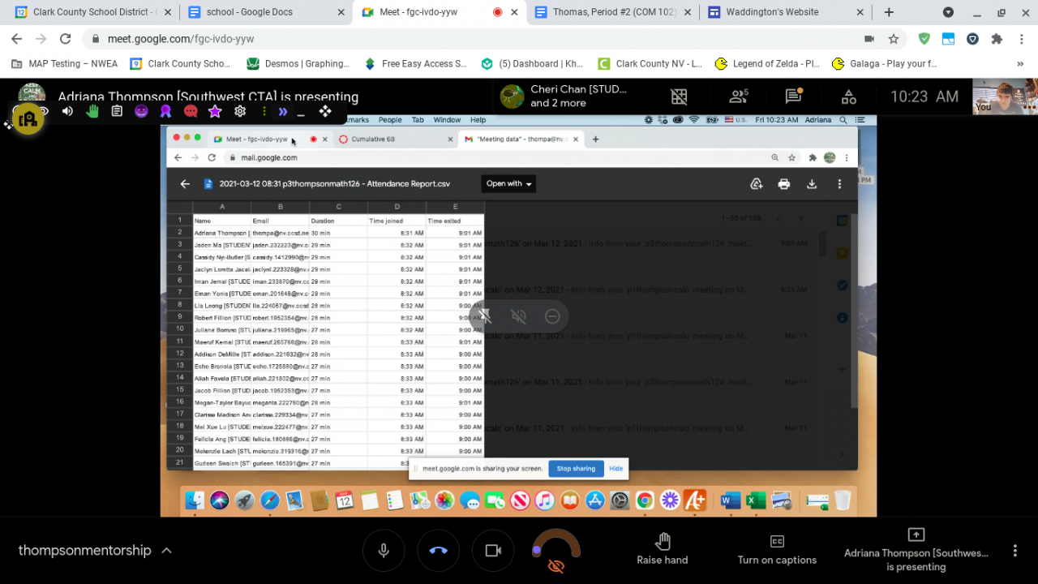This screenshot has width=1038, height=584.
Task: Open the Extensions puzzle menu
Action: [x=997, y=39]
